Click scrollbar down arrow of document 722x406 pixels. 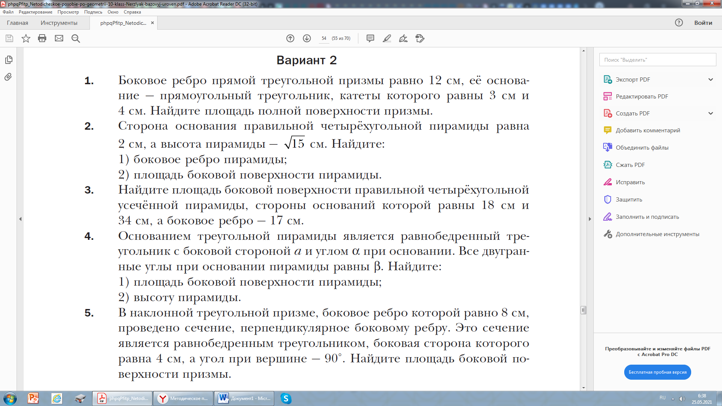[x=584, y=388]
